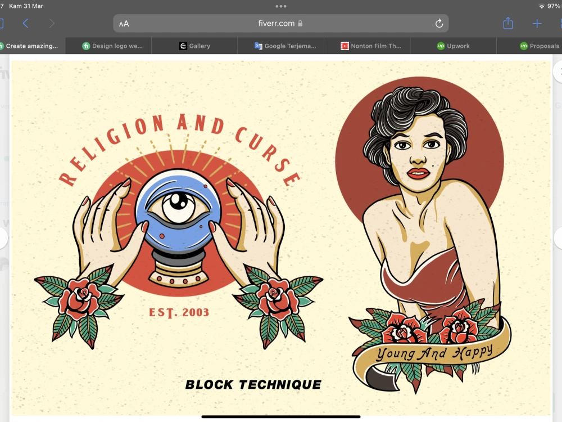562x422 pixels.
Task: Go back using the Safari back arrow
Action: (25, 23)
